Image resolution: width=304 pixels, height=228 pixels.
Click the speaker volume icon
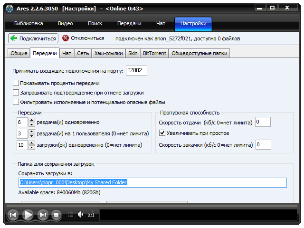(80, 214)
